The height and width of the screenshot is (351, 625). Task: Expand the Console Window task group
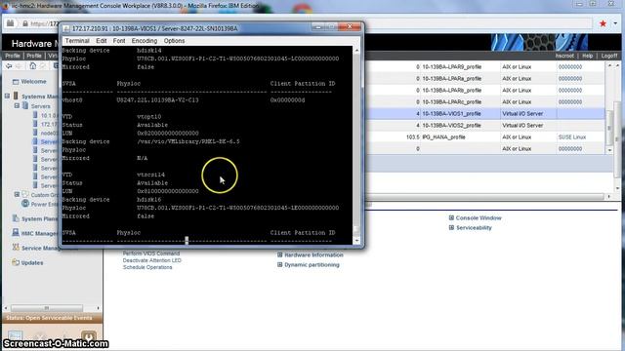(x=451, y=217)
